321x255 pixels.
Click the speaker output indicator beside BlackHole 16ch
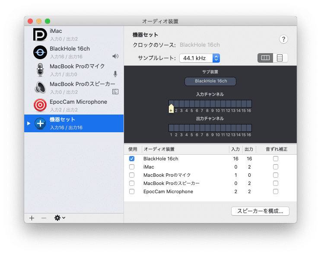coord(115,56)
